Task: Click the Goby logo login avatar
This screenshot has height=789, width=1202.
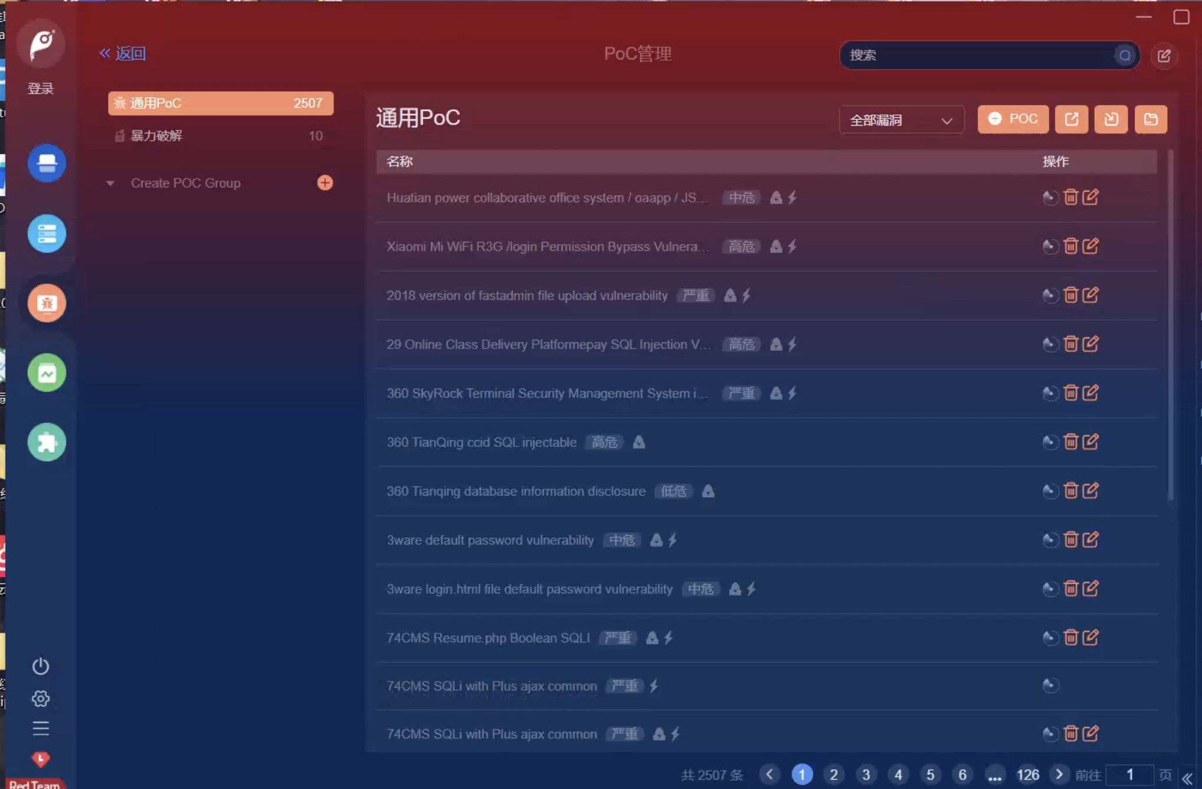Action: coord(41,44)
